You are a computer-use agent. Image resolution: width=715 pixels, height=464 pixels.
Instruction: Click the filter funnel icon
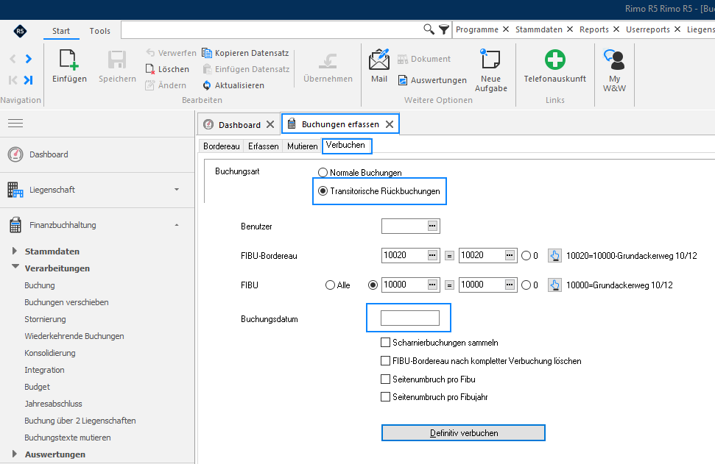coord(444,29)
